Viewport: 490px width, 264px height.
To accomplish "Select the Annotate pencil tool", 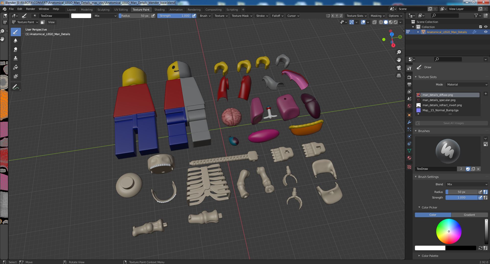I will pyautogui.click(x=16, y=87).
